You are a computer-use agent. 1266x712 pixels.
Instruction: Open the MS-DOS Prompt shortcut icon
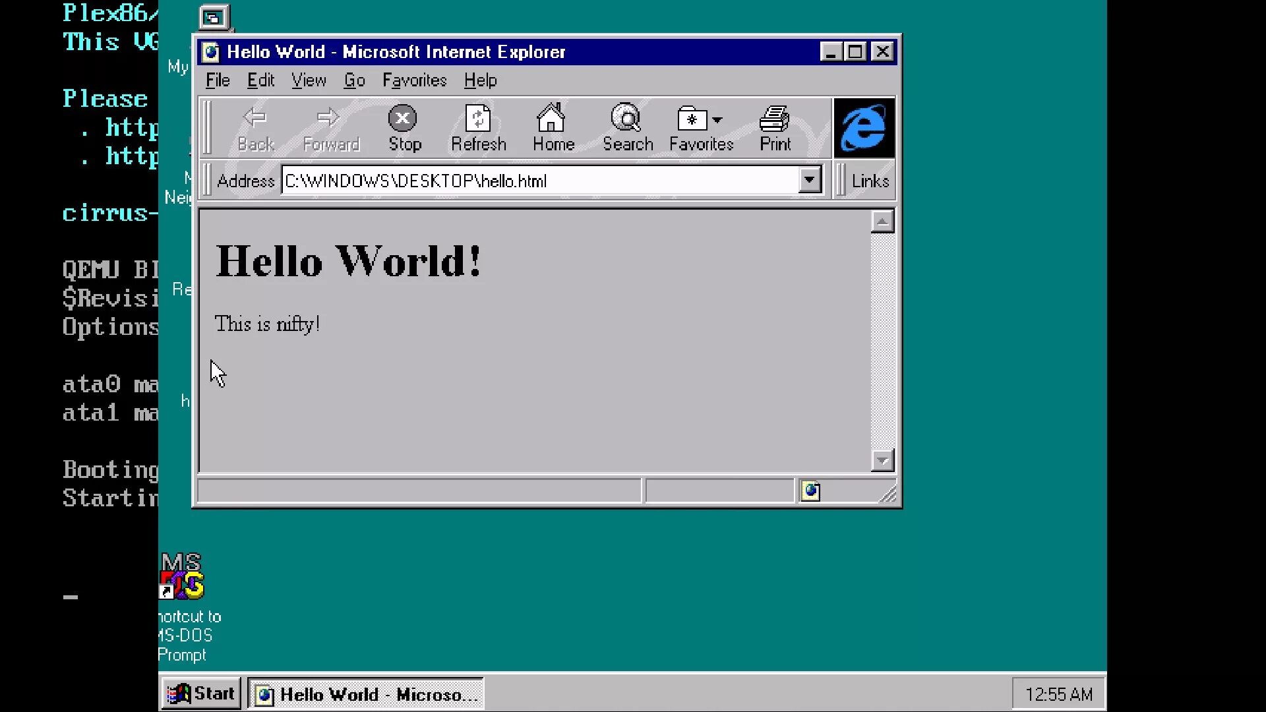[182, 576]
